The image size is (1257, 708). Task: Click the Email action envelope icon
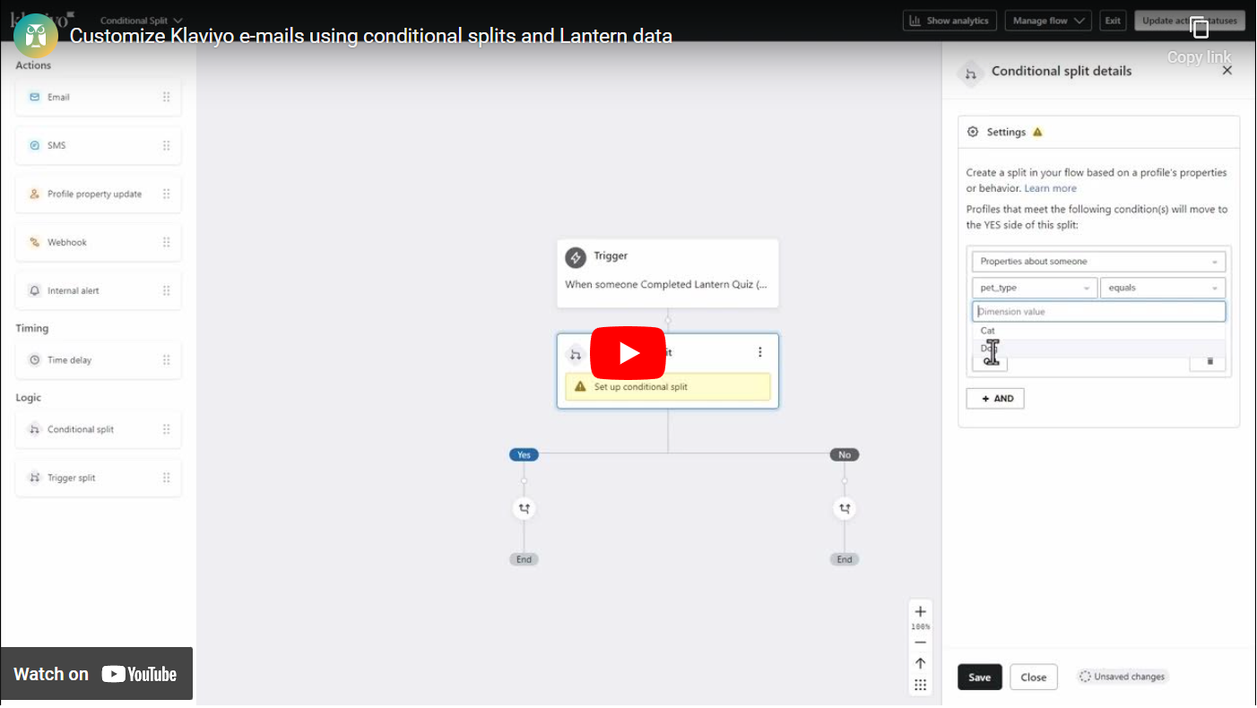(35, 97)
